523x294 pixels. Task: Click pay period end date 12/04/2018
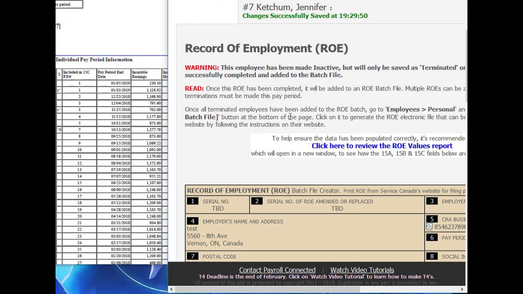120,103
